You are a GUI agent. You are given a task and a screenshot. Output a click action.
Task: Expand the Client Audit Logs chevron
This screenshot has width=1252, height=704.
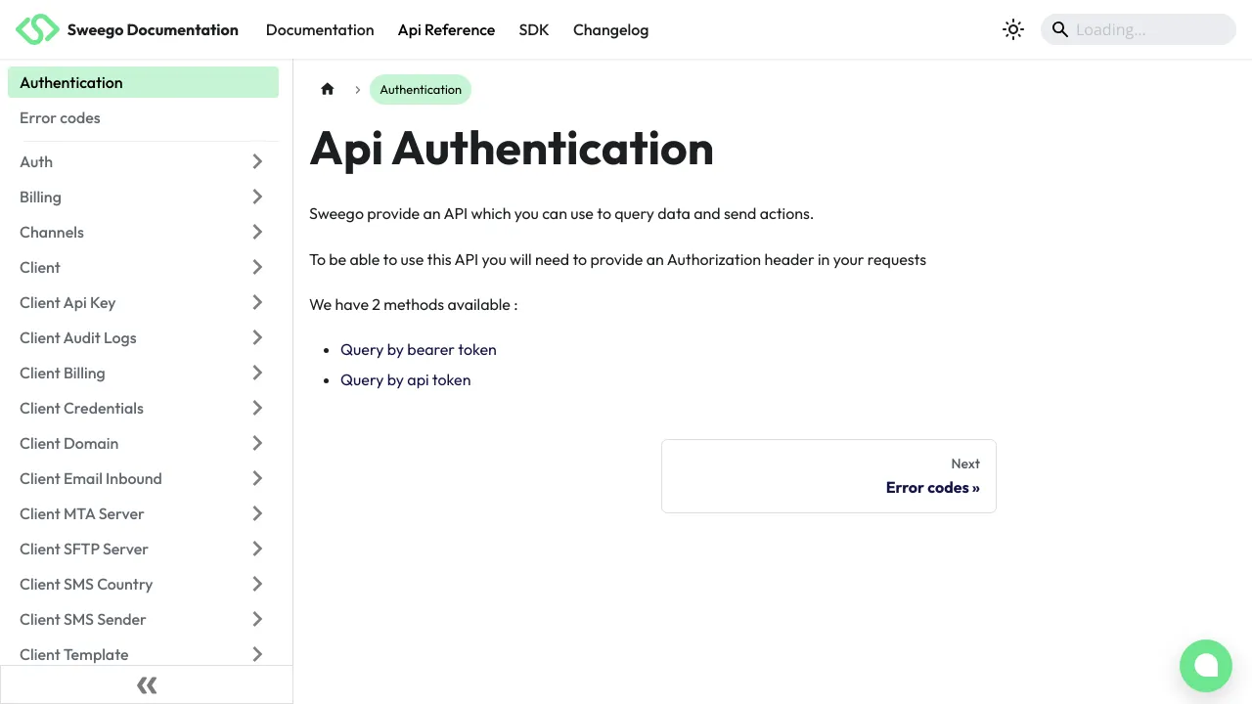(257, 337)
